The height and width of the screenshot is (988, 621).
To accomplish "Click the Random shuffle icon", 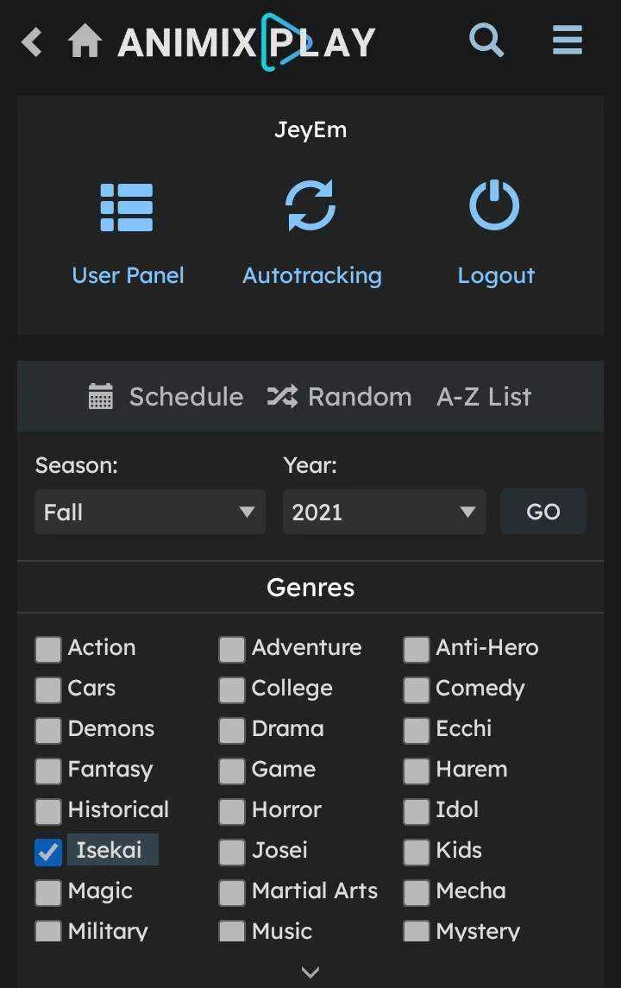I will coord(282,396).
